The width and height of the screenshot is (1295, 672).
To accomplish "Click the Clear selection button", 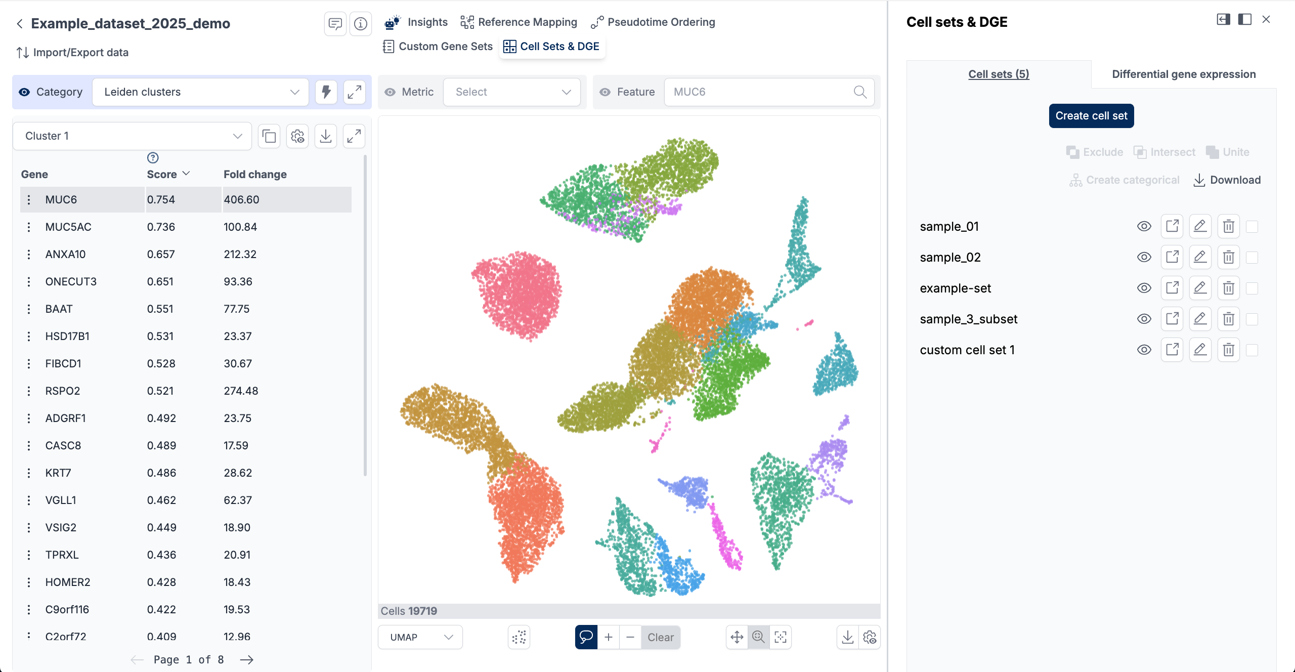I will (660, 637).
